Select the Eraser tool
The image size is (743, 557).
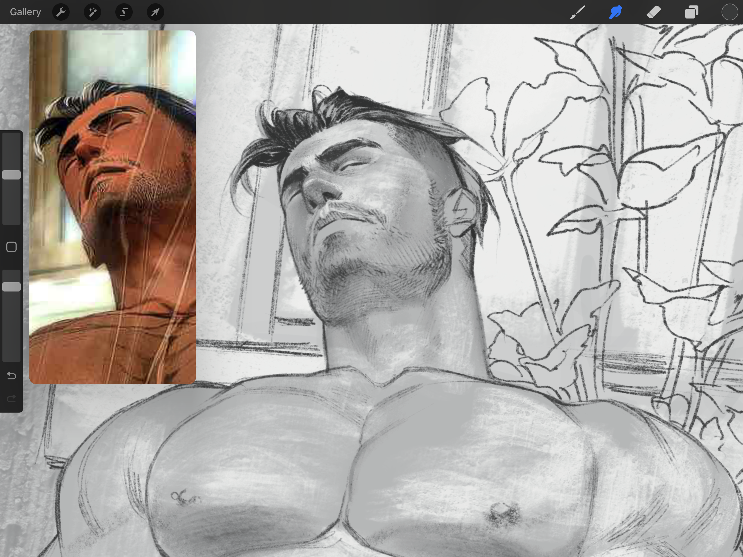[654, 12]
